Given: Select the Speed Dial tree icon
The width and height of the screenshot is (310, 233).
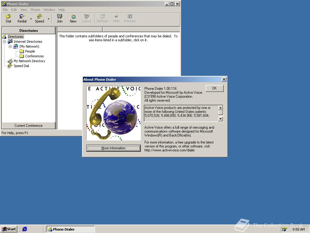Looking at the screenshot, I should coord(10,66).
